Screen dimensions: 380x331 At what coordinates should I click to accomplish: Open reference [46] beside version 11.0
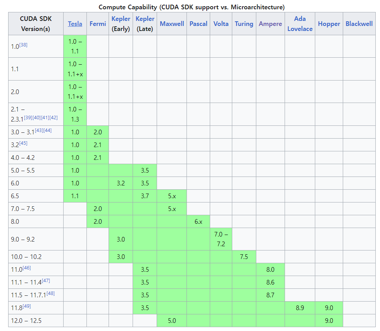(27, 268)
